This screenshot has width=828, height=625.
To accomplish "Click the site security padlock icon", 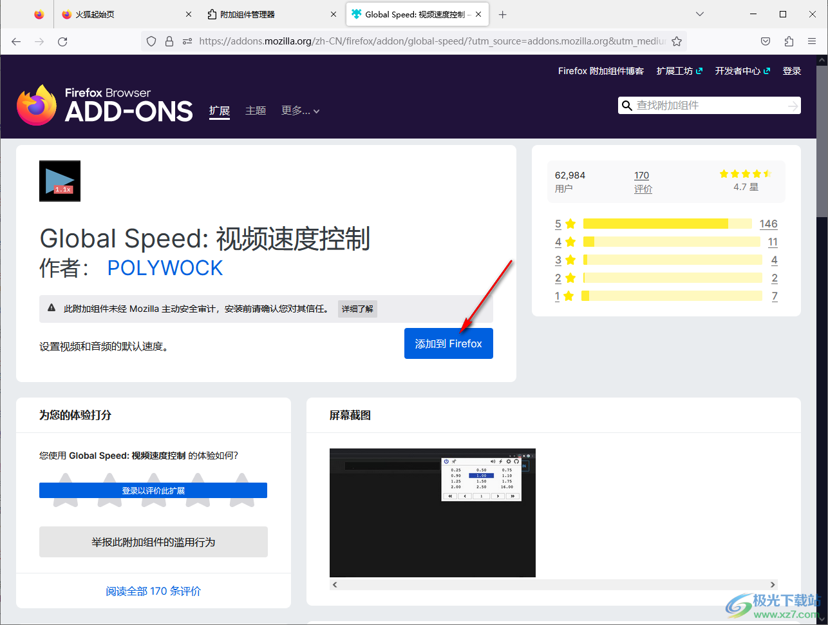I will pyautogui.click(x=169, y=41).
